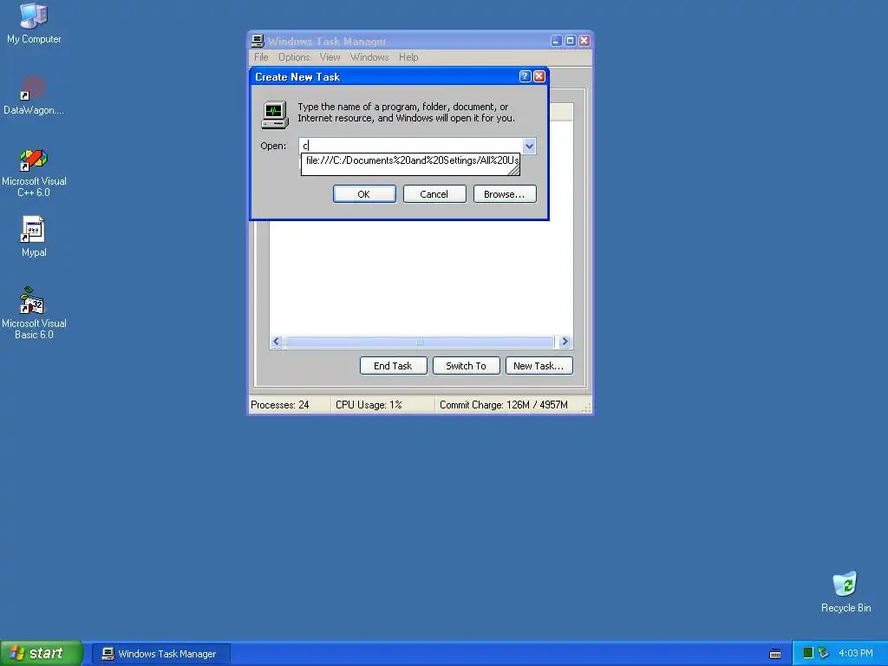Click the Task Manager title bar icon
888x666 pixels.
258,41
